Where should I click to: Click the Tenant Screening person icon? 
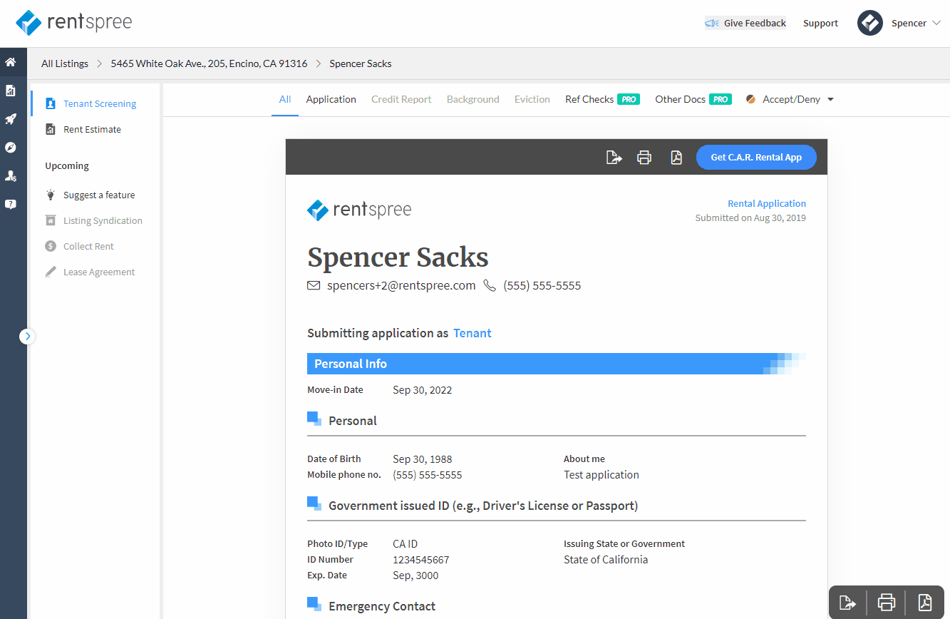point(51,104)
